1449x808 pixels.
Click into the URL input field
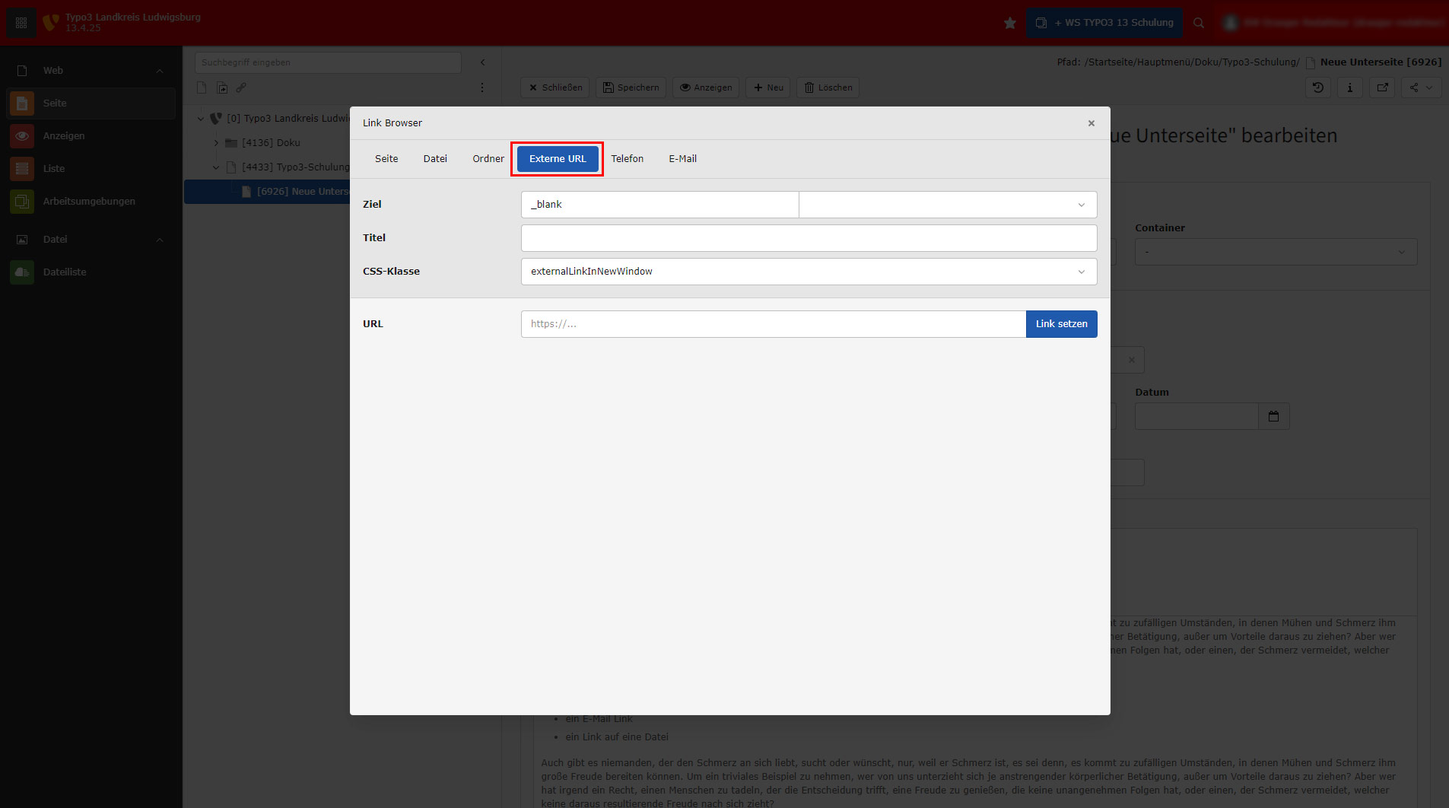click(x=772, y=324)
